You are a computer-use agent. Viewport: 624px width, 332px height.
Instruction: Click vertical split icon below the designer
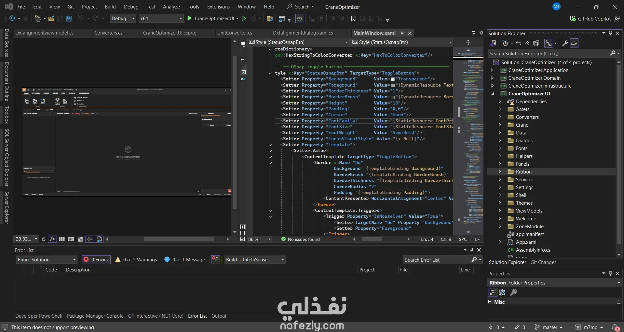[x=242, y=227]
